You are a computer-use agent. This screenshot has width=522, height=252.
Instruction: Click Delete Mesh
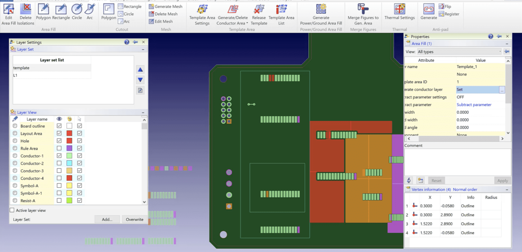163,14
